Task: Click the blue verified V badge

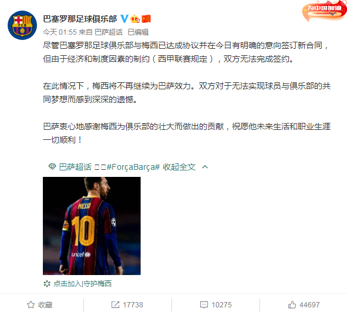Action: tap(124, 19)
